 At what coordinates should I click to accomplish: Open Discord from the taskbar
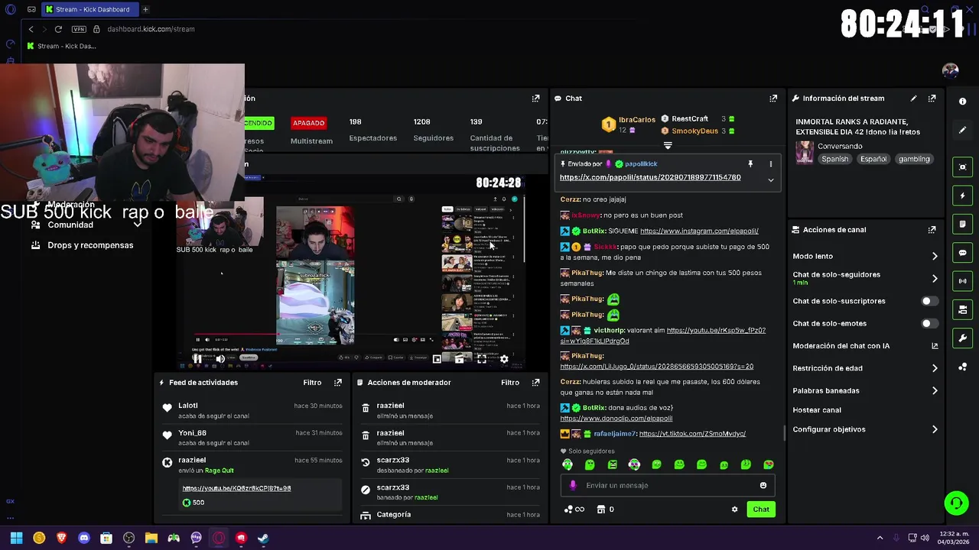click(x=84, y=538)
